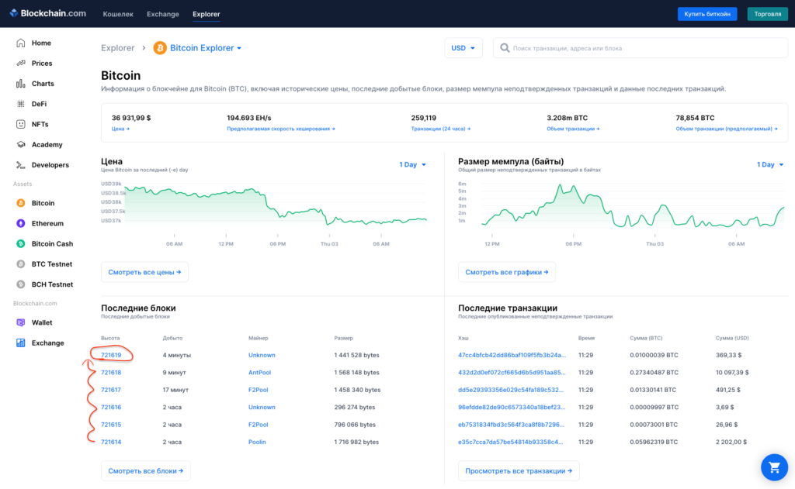Screen dimensions: 795x489
Task: Open the mempool chart 1 Day dropdown
Action: point(770,164)
